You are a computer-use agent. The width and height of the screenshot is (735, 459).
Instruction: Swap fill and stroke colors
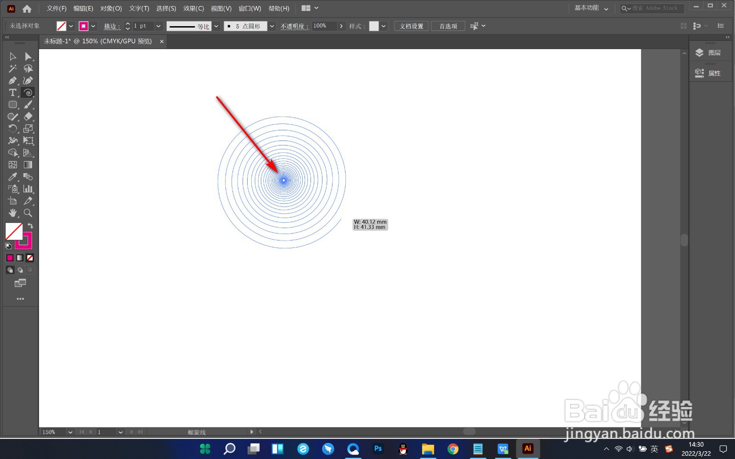30,225
